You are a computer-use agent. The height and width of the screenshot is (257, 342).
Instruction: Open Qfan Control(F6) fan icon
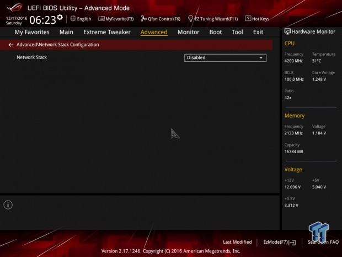143,19
